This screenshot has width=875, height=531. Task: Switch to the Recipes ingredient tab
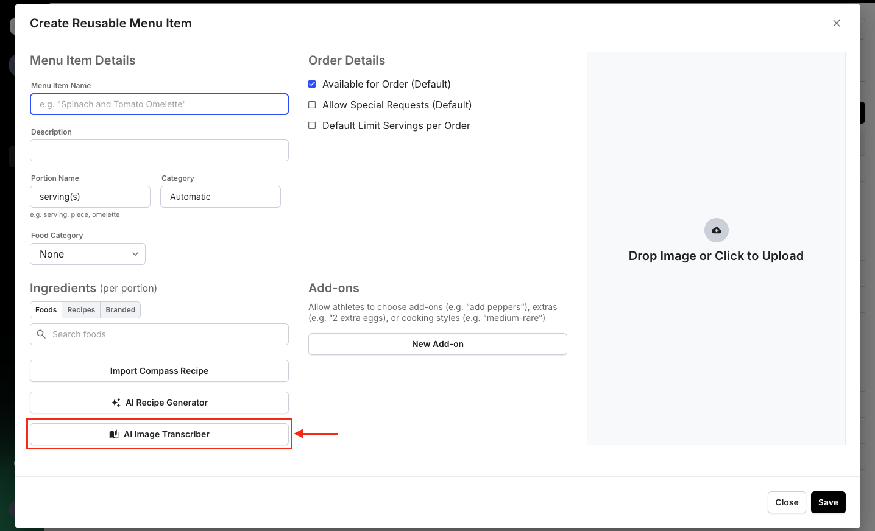coord(81,310)
